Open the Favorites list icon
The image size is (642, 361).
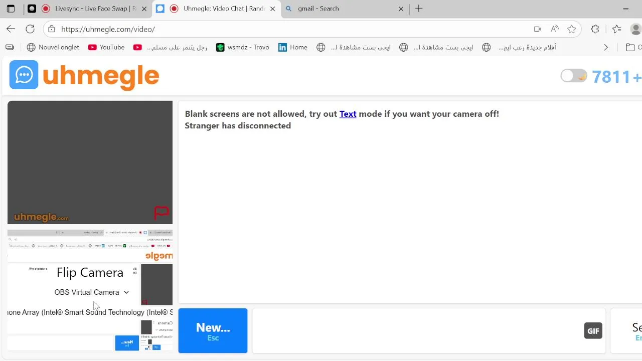coord(616,29)
